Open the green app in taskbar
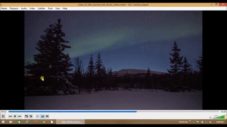 pos(19,122)
